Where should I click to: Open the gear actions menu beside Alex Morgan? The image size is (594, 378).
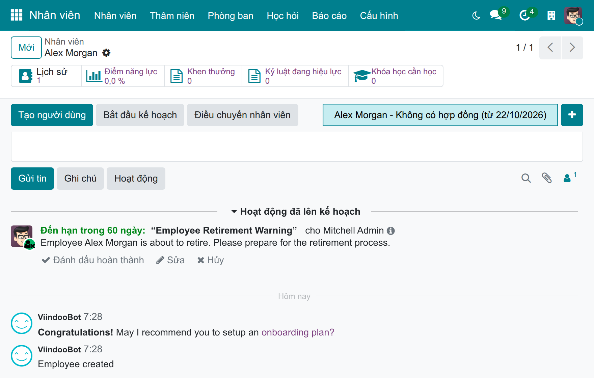pos(106,53)
